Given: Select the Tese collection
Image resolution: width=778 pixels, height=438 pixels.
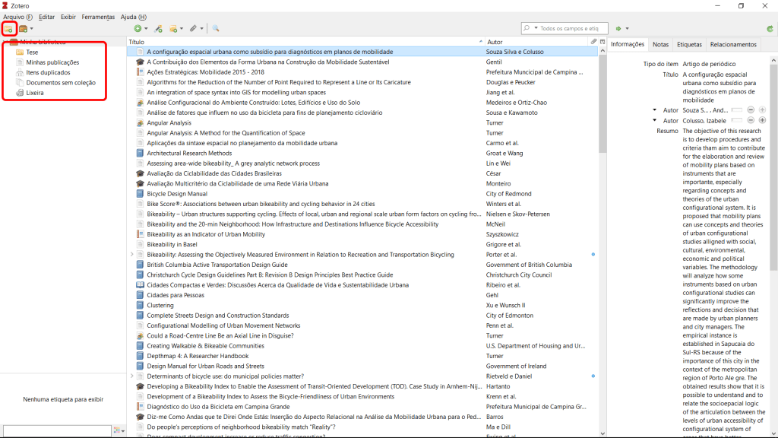Looking at the screenshot, I should [32, 52].
